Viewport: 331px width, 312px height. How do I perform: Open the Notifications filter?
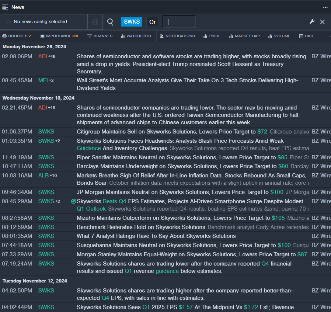177,36
